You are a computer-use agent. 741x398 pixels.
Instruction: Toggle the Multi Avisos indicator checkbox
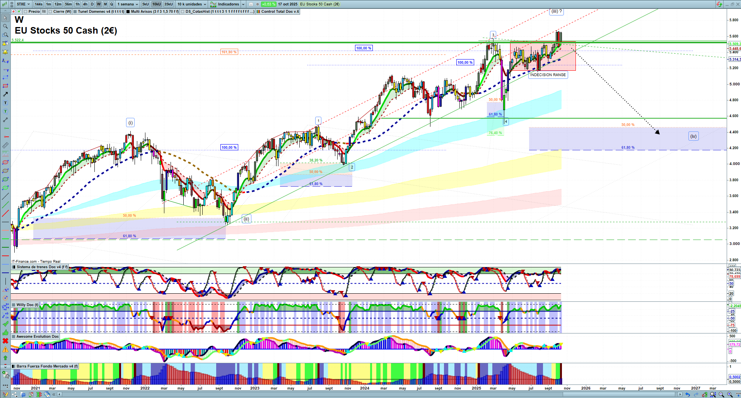[x=128, y=12]
